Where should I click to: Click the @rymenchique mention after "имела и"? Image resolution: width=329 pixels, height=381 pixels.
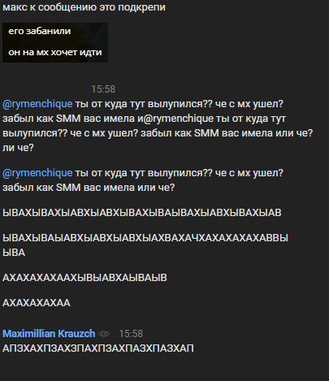click(177, 119)
